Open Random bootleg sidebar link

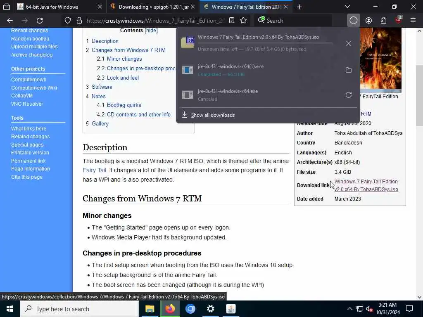(30, 38)
